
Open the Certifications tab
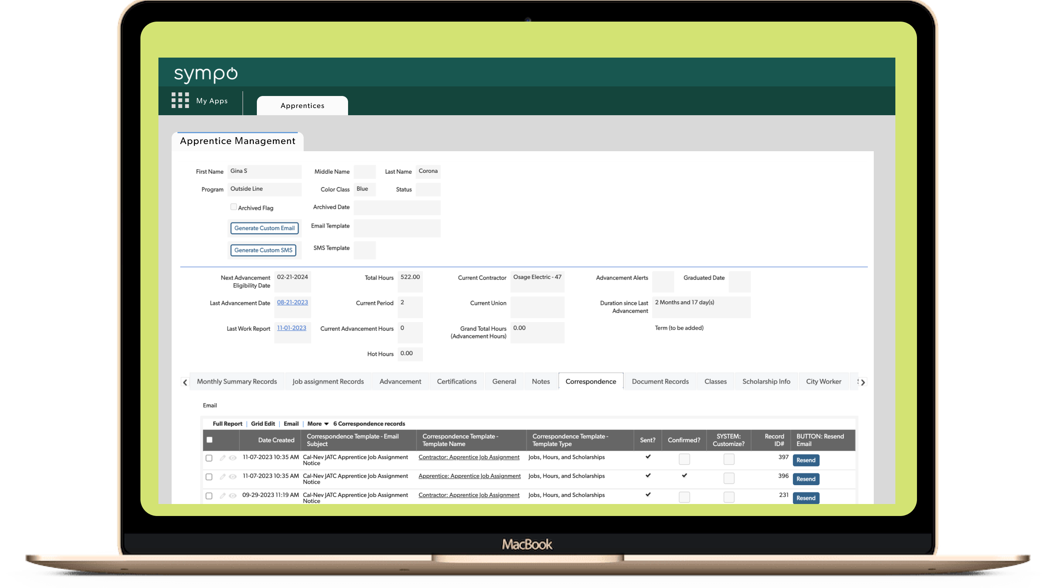pyautogui.click(x=456, y=381)
